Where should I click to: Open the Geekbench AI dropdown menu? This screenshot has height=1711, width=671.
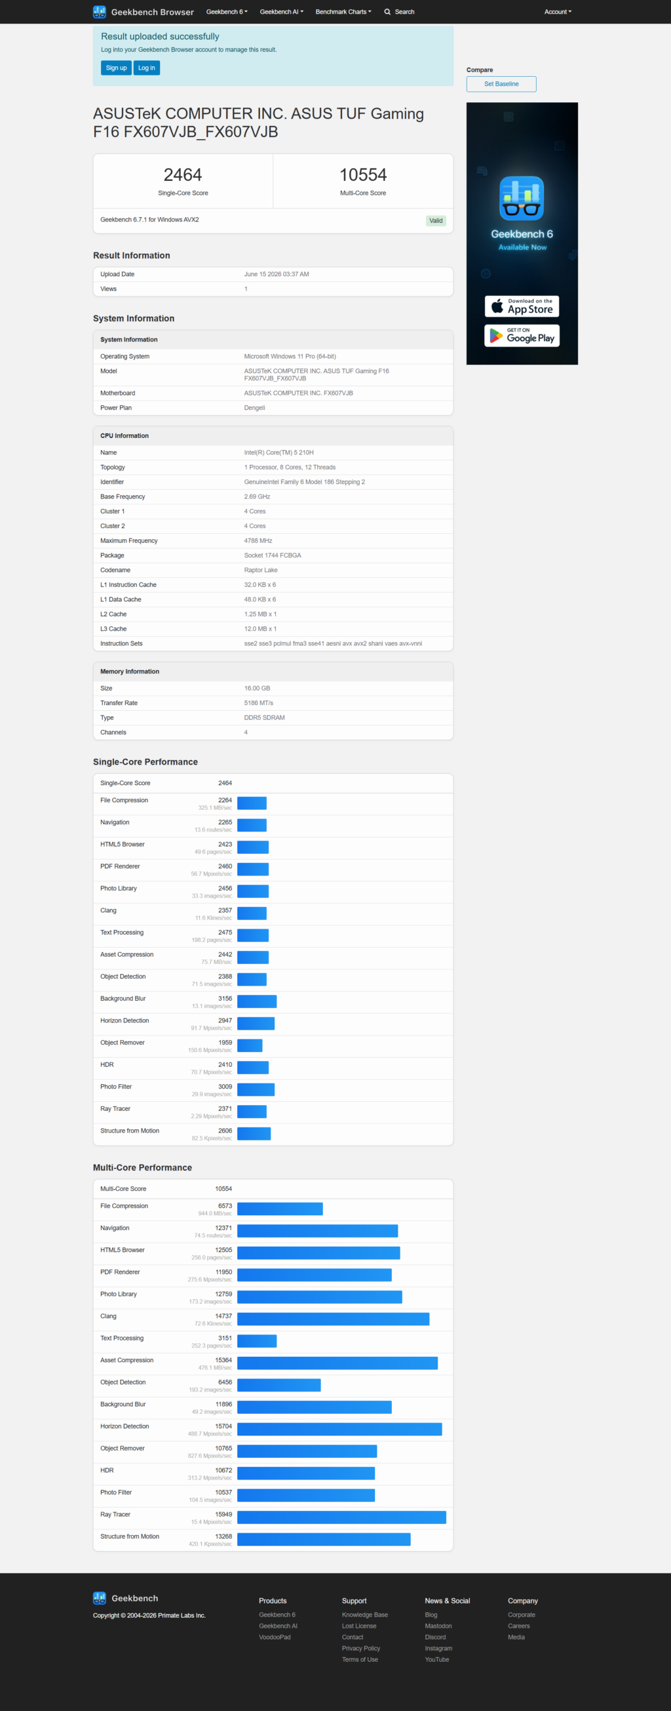click(x=281, y=12)
